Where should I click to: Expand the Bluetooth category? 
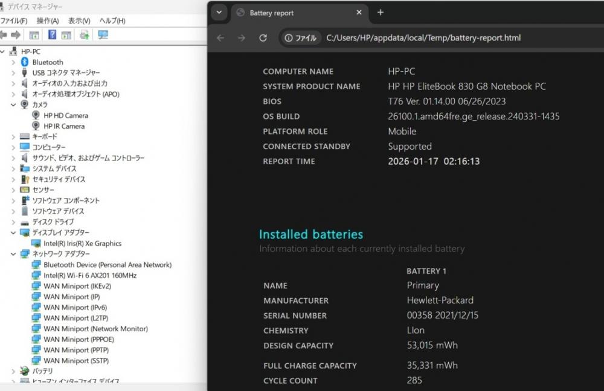13,62
